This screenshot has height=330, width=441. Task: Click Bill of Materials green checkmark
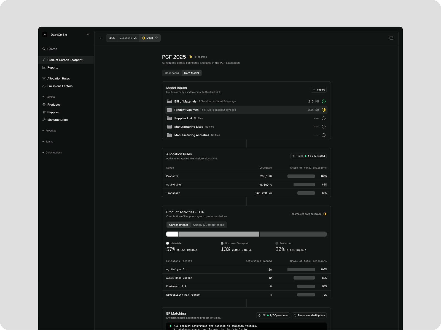pos(324,101)
